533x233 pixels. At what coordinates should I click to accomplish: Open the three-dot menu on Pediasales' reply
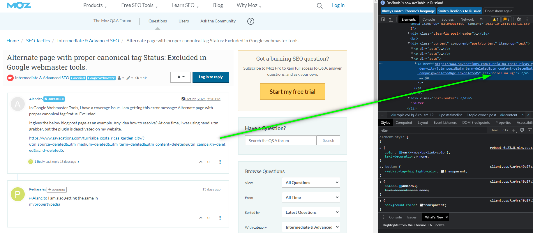click(x=220, y=218)
